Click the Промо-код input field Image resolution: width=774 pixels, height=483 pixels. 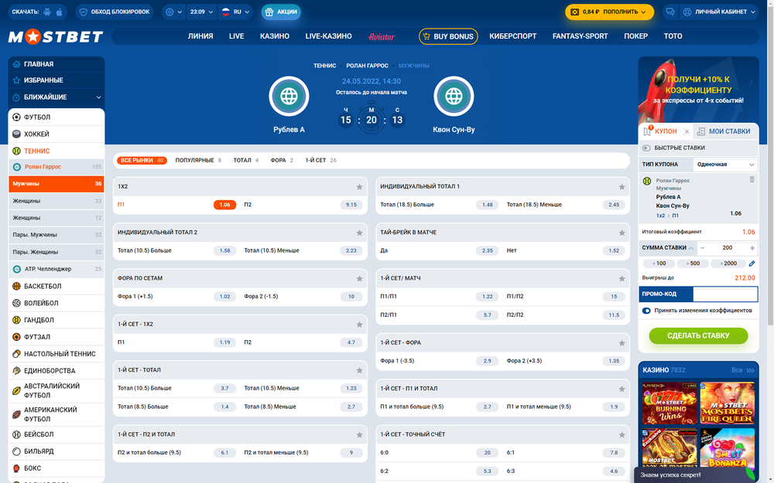pos(725,294)
